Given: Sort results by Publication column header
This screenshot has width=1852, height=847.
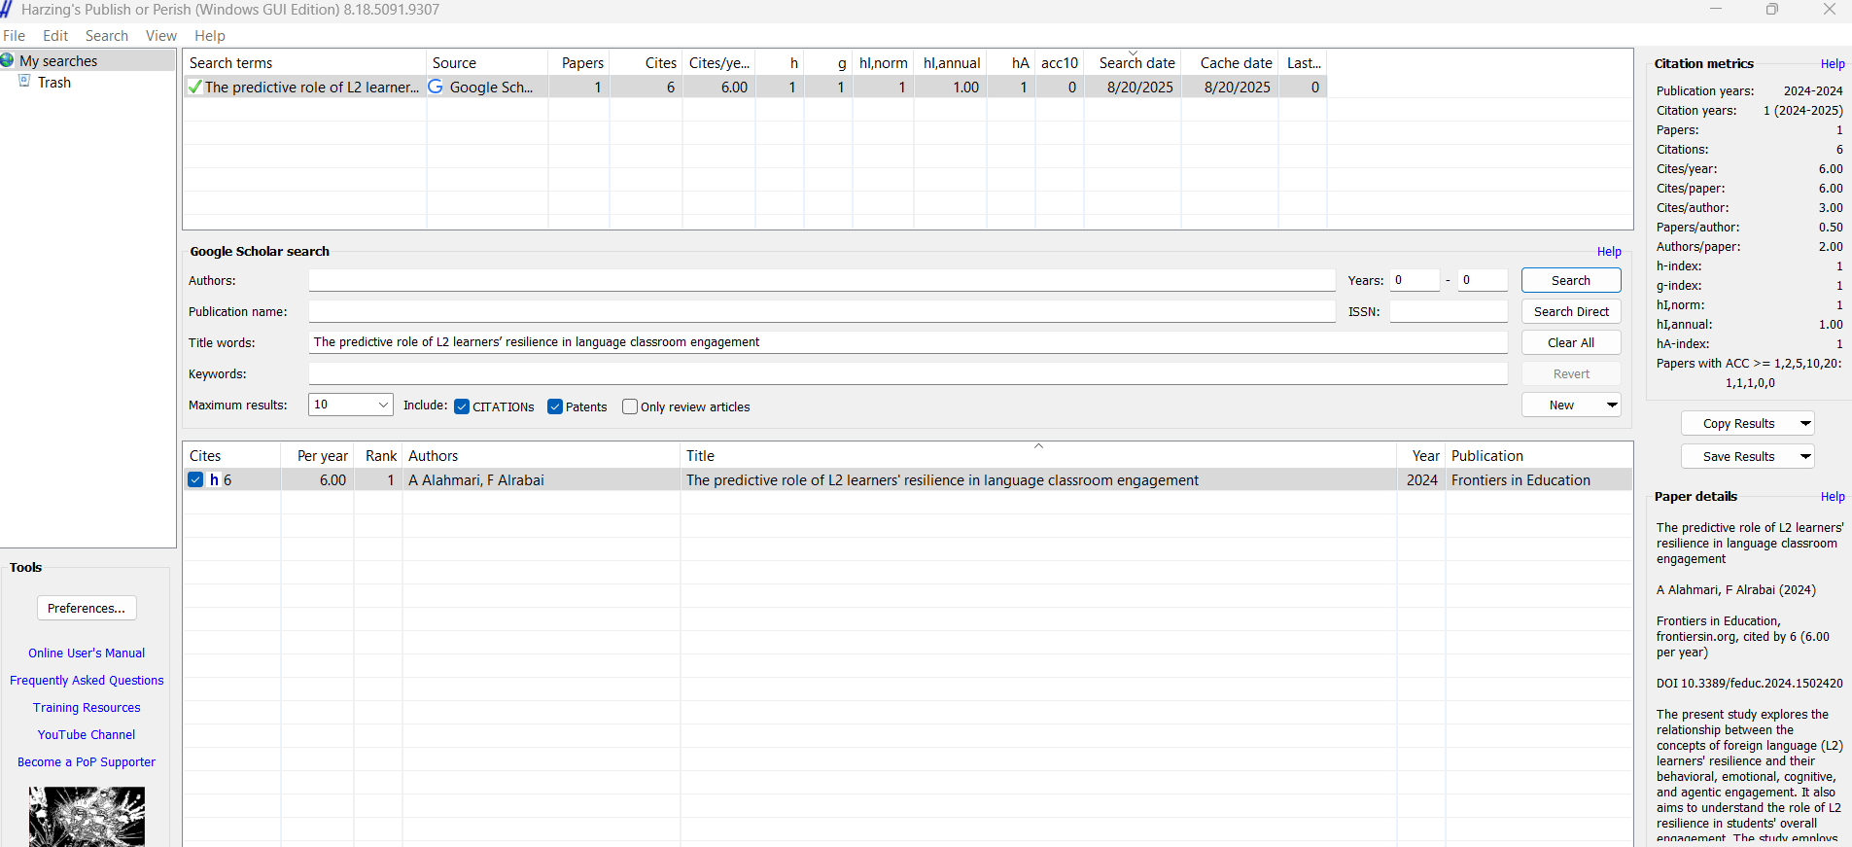Looking at the screenshot, I should pos(1539,455).
